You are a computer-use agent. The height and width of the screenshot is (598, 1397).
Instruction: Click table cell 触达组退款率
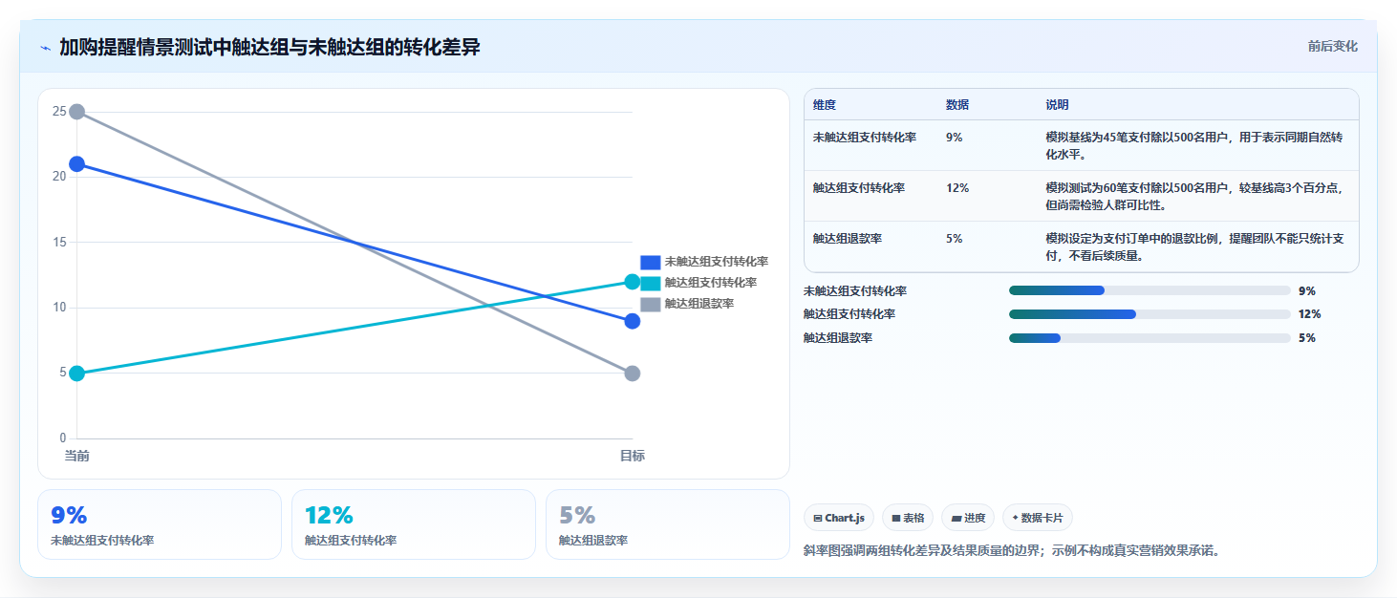pyautogui.click(x=848, y=239)
